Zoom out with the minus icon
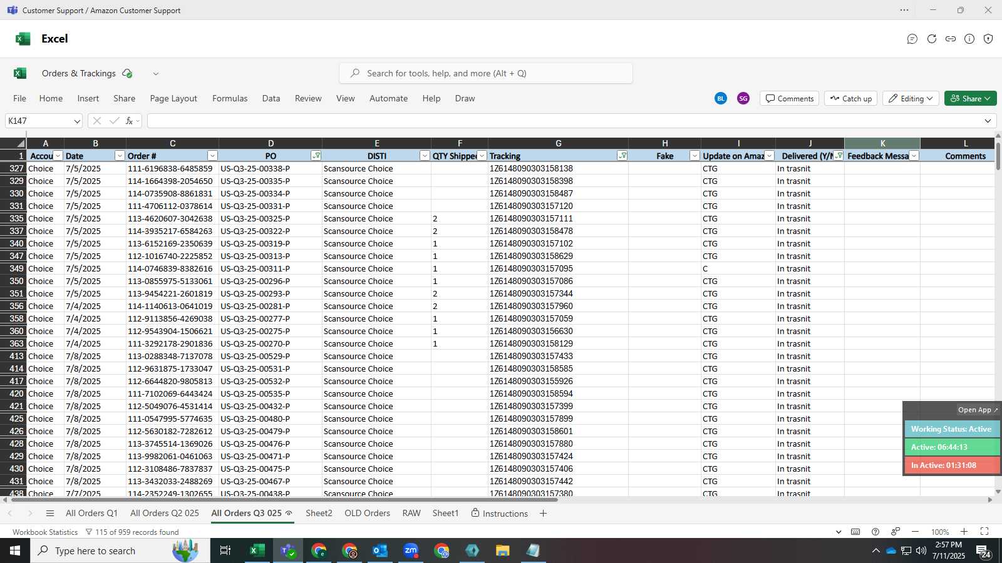The height and width of the screenshot is (563, 1002). [915, 532]
